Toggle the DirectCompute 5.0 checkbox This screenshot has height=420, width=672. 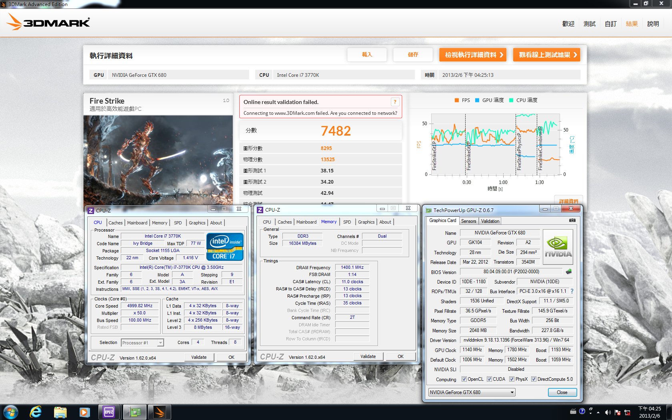point(534,379)
